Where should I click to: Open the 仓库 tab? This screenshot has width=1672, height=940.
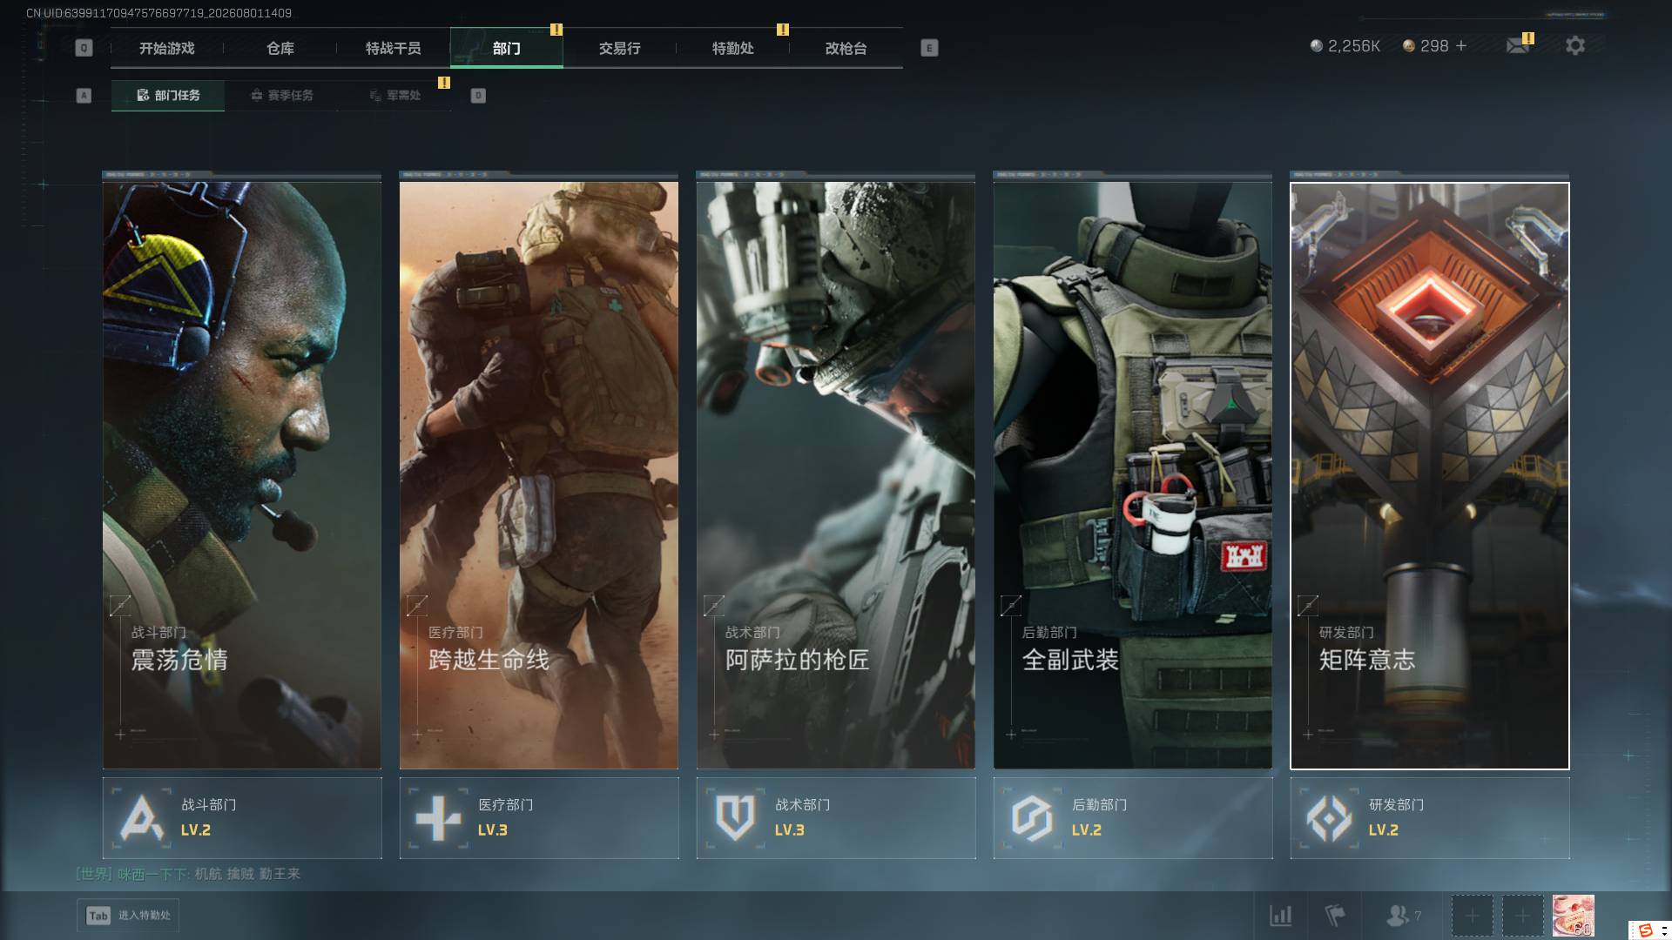point(280,48)
